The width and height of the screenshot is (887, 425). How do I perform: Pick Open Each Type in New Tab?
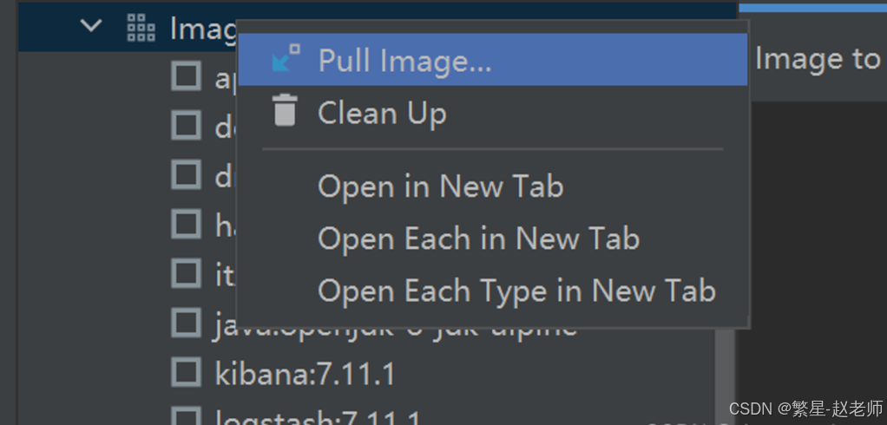pyautogui.click(x=516, y=291)
